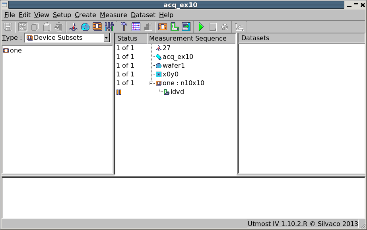Open temperature setup via the thermometer icon
367x230 pixels.
click(74, 27)
